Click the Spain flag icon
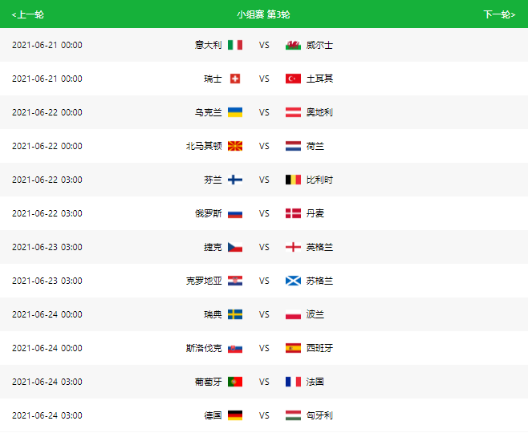The height and width of the screenshot is (433, 528). click(293, 348)
